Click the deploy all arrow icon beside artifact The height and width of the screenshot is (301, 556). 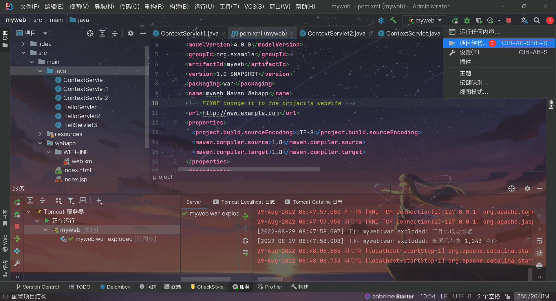tap(246, 216)
